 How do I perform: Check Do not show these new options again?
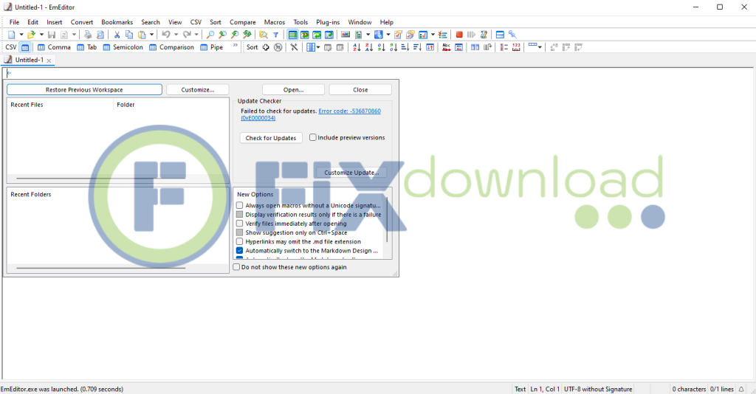click(x=236, y=267)
